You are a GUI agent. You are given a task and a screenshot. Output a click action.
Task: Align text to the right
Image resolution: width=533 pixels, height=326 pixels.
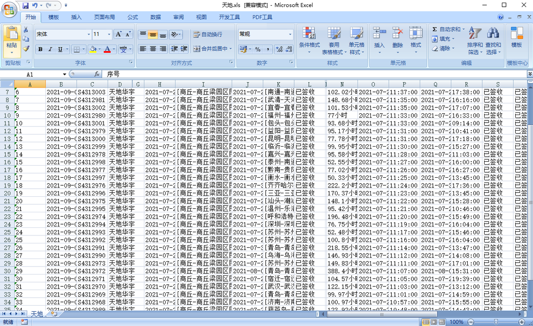click(163, 49)
